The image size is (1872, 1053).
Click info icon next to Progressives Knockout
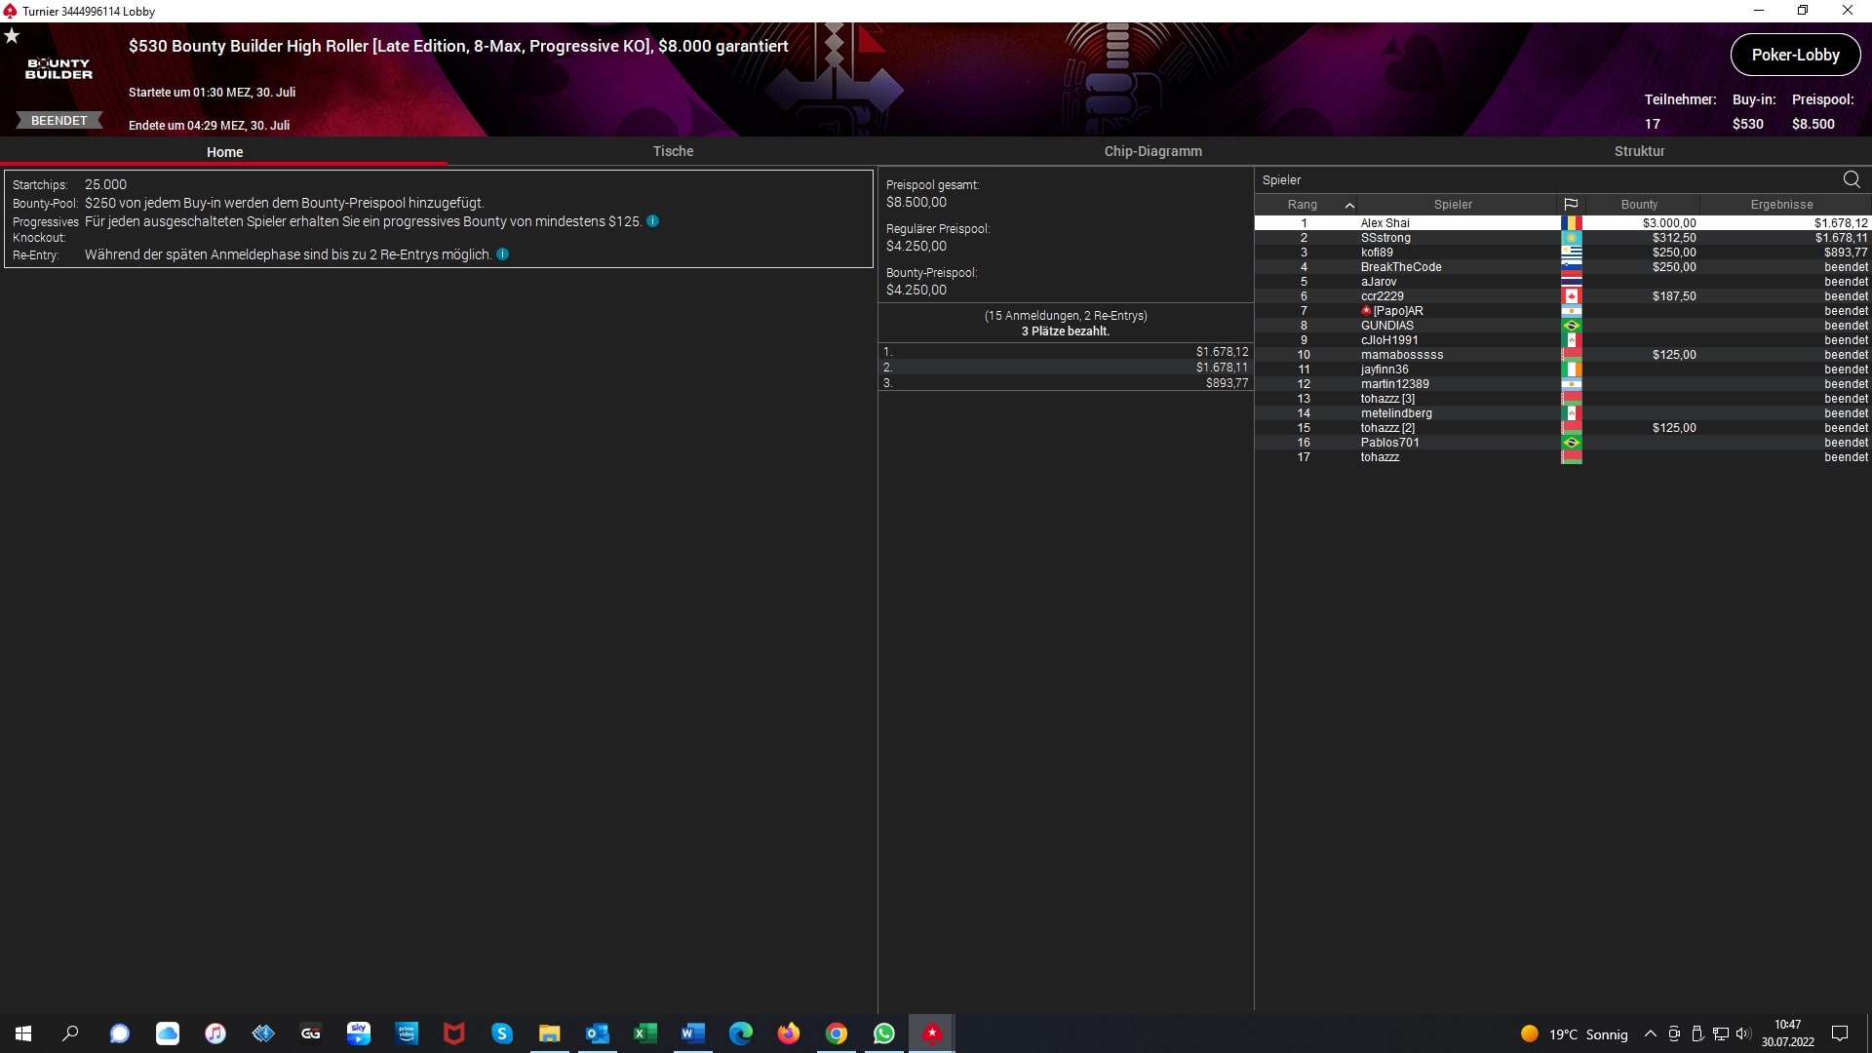(653, 221)
